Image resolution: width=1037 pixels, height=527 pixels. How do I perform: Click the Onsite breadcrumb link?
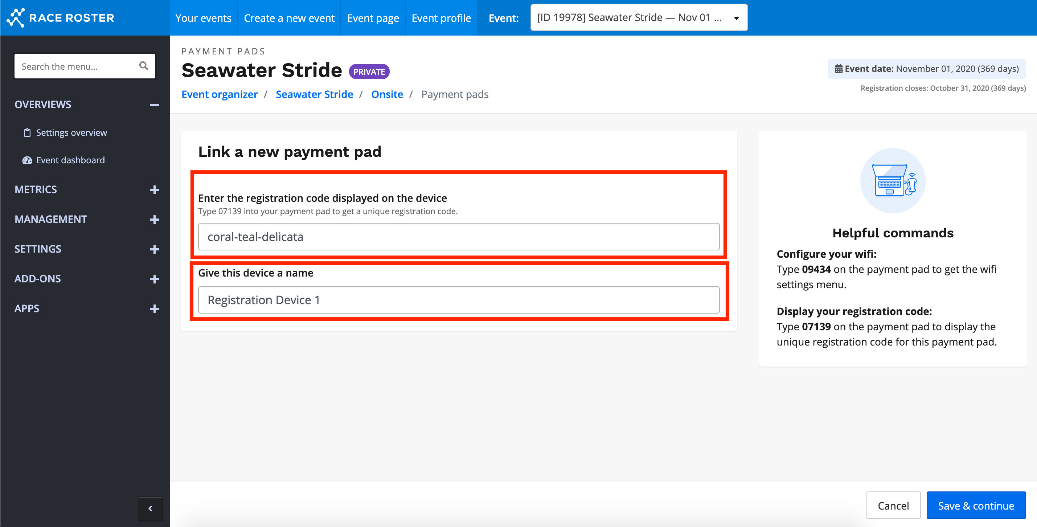(387, 94)
